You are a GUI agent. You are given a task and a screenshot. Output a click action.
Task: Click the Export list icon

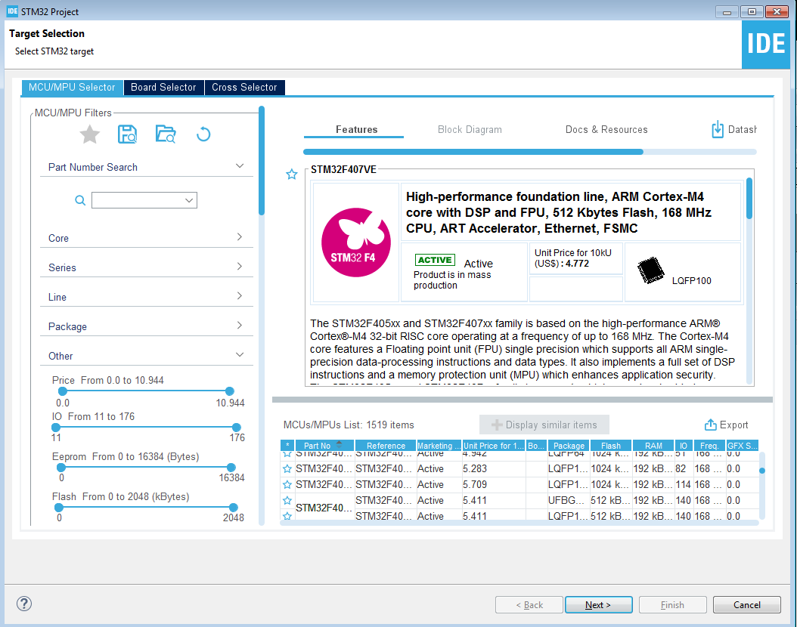click(x=710, y=425)
